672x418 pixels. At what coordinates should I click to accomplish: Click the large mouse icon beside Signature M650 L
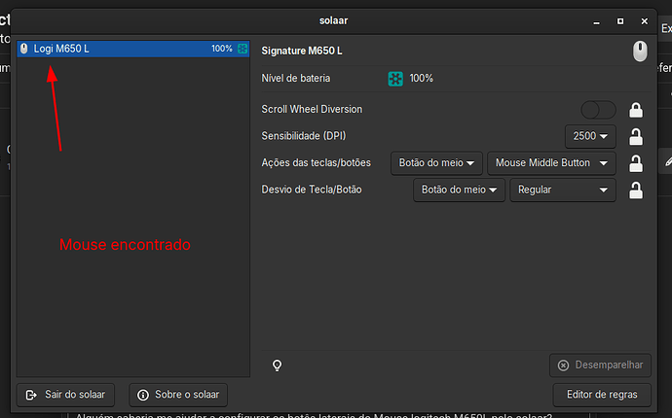pyautogui.click(x=639, y=52)
